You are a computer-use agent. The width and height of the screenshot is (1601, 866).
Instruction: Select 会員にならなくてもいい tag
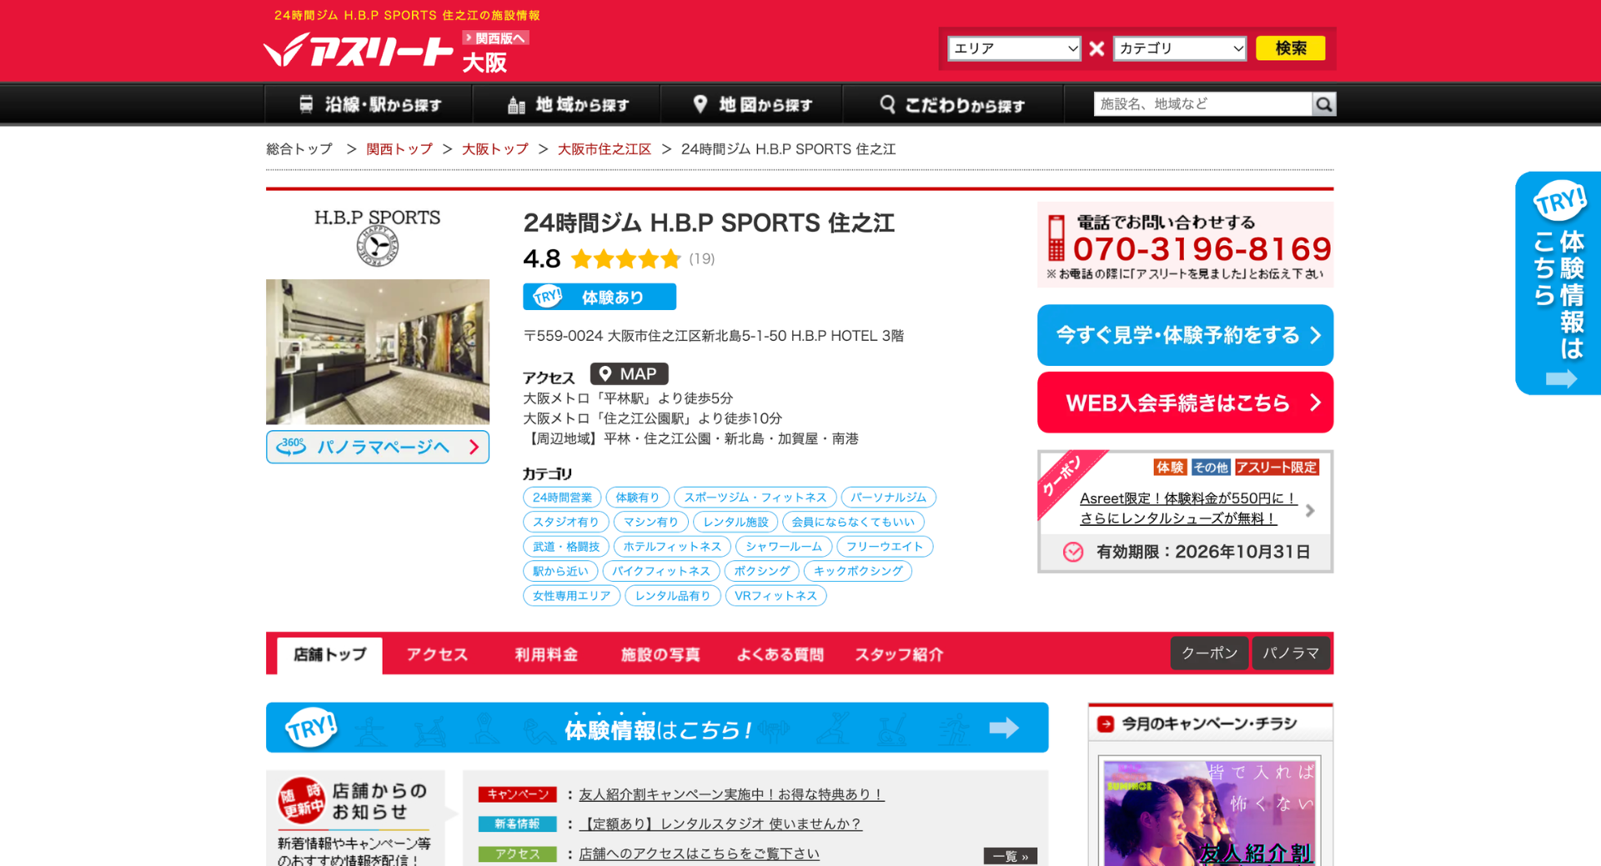pos(853,522)
